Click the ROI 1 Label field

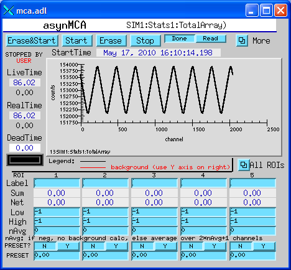57,183
